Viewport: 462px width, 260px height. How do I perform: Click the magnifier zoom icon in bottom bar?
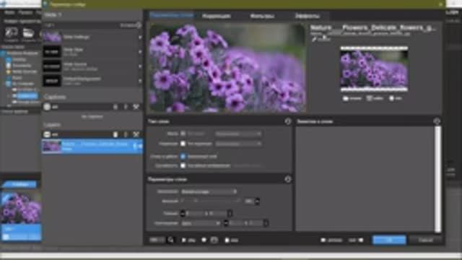coord(170,240)
